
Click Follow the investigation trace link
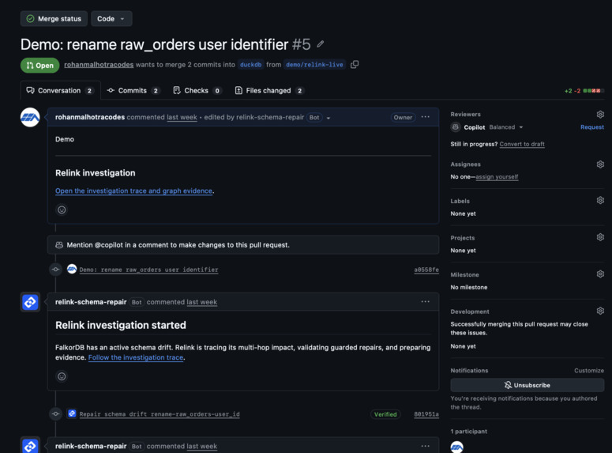click(x=136, y=357)
